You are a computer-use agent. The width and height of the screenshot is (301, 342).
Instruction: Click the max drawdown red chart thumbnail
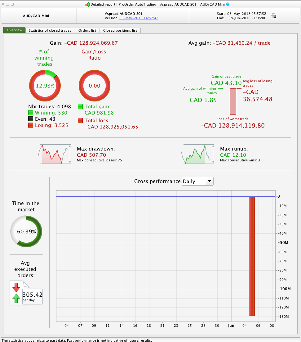click(x=54, y=154)
